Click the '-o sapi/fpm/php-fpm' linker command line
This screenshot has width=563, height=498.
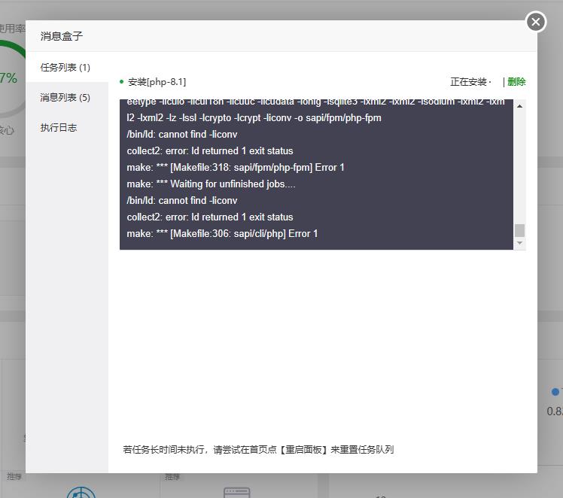[254, 117]
